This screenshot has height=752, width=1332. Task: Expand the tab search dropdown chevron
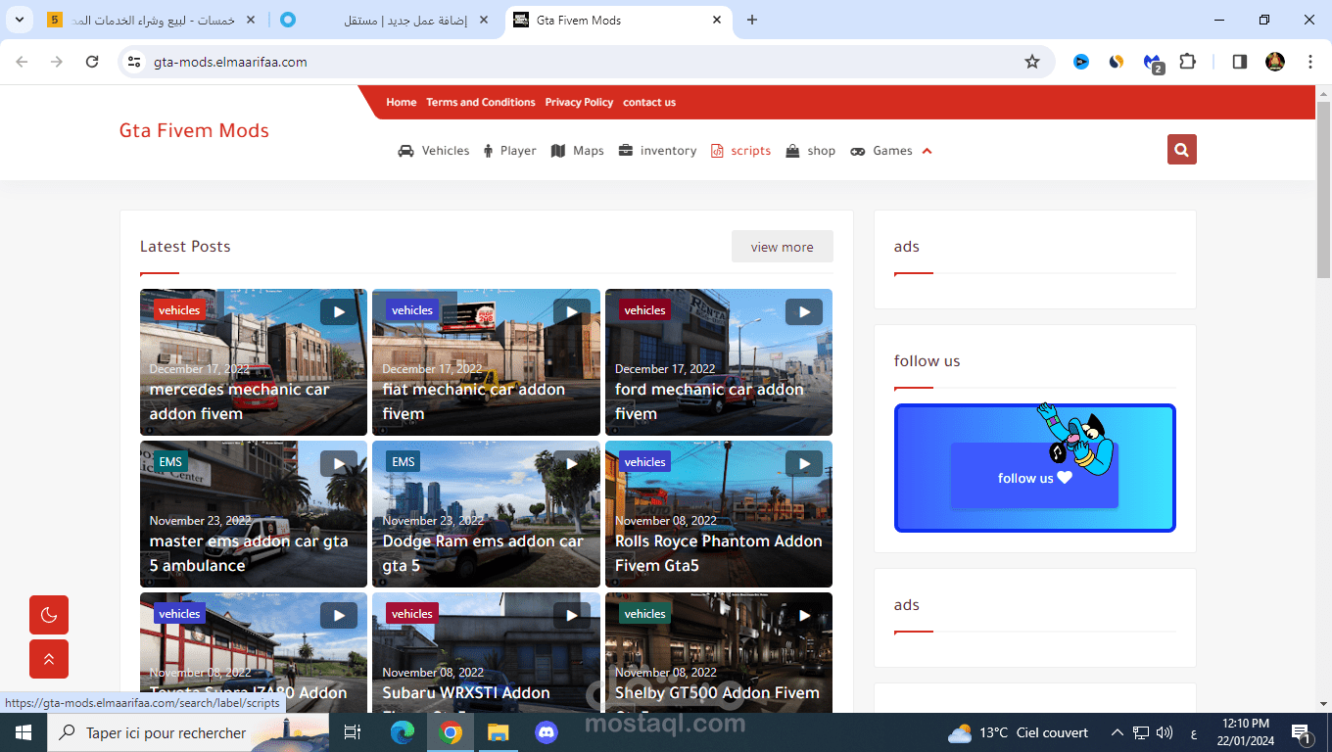pyautogui.click(x=20, y=20)
